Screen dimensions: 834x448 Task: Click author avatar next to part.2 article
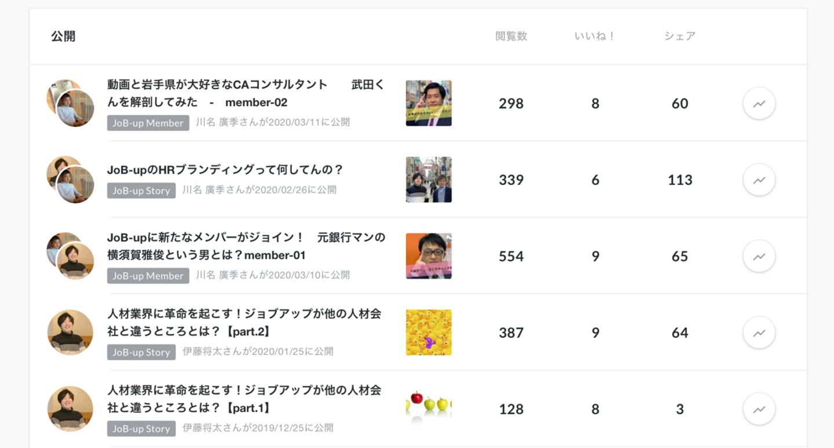[x=70, y=332]
